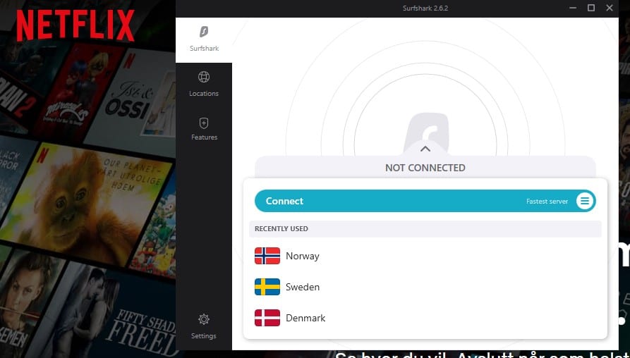Select Norway from recently used
Viewport: 630px width, 358px height.
click(x=425, y=256)
